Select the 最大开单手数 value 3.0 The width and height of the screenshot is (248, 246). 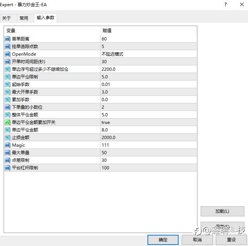pos(149,92)
